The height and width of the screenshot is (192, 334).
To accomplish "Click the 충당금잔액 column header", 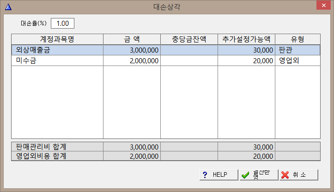I will [189, 39].
